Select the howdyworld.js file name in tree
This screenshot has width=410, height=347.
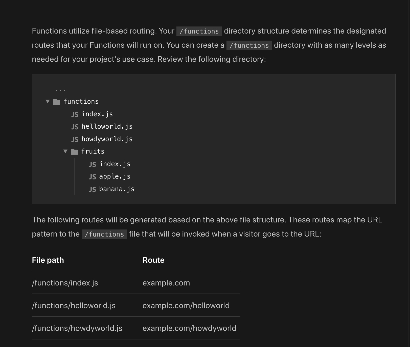[x=107, y=139]
